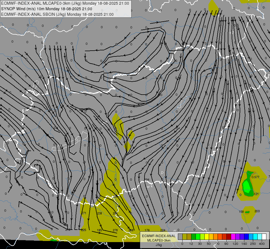Click the SBCIN title line in the header box
Screen dimensions: 270x249
coord(57,14)
